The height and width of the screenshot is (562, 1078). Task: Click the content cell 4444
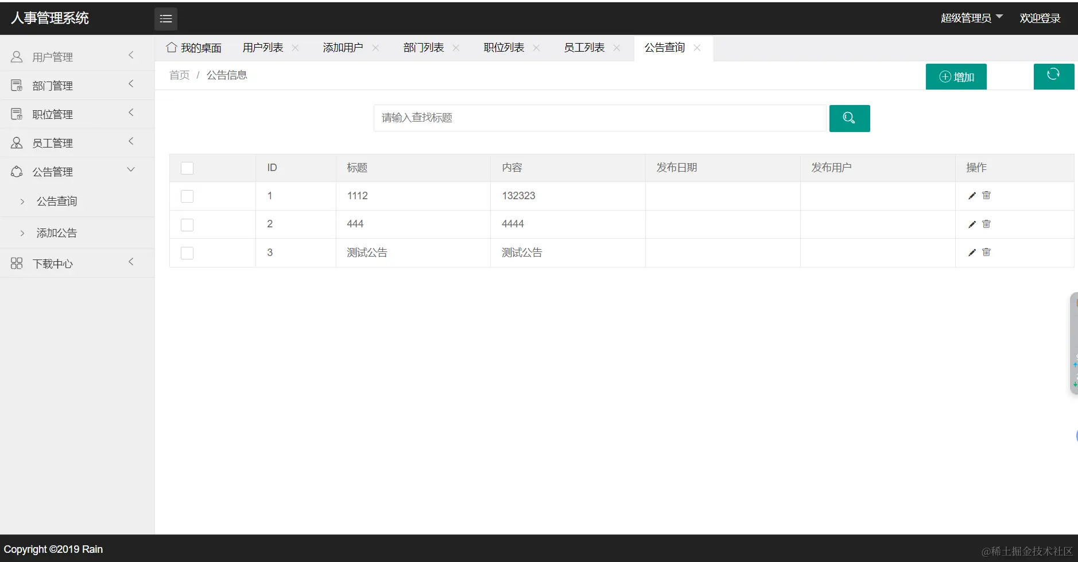click(513, 224)
